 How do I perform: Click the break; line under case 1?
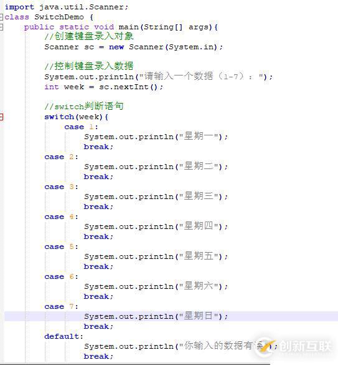tap(98, 147)
